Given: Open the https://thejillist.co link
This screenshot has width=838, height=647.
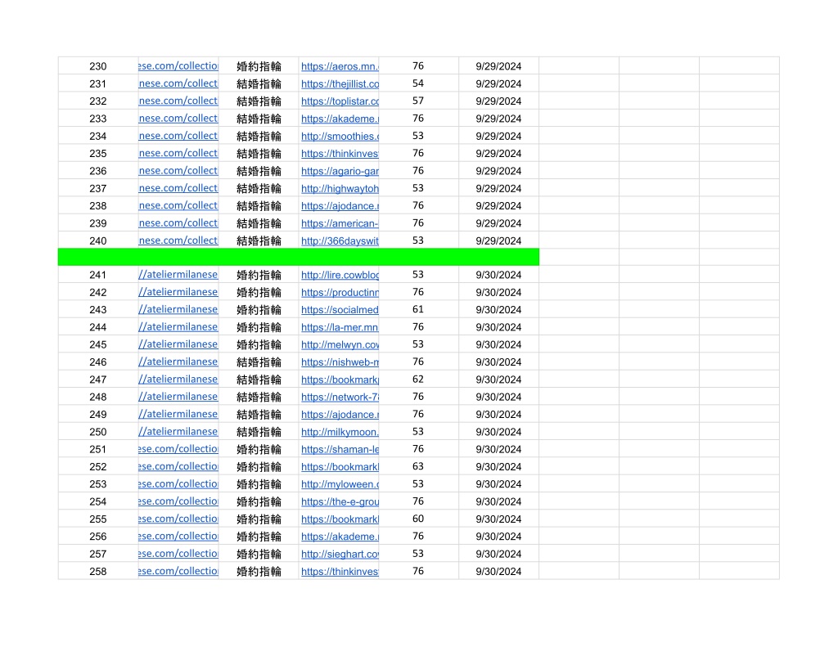Looking at the screenshot, I should [x=340, y=84].
